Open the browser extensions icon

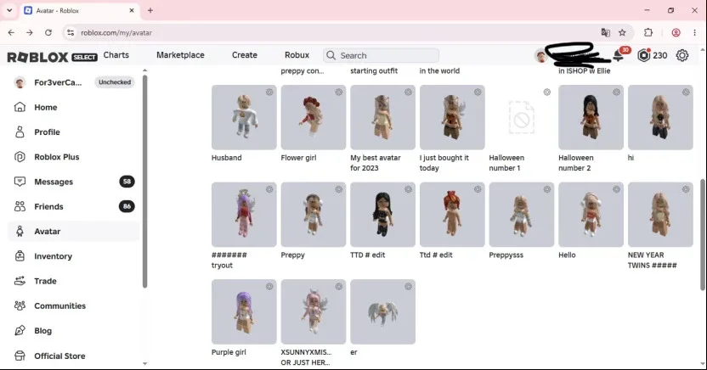coord(648,32)
